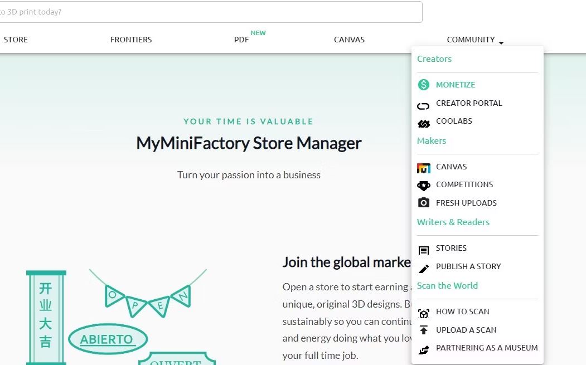
Task: Click 'Turn your passion into a business' text
Action: click(x=249, y=175)
